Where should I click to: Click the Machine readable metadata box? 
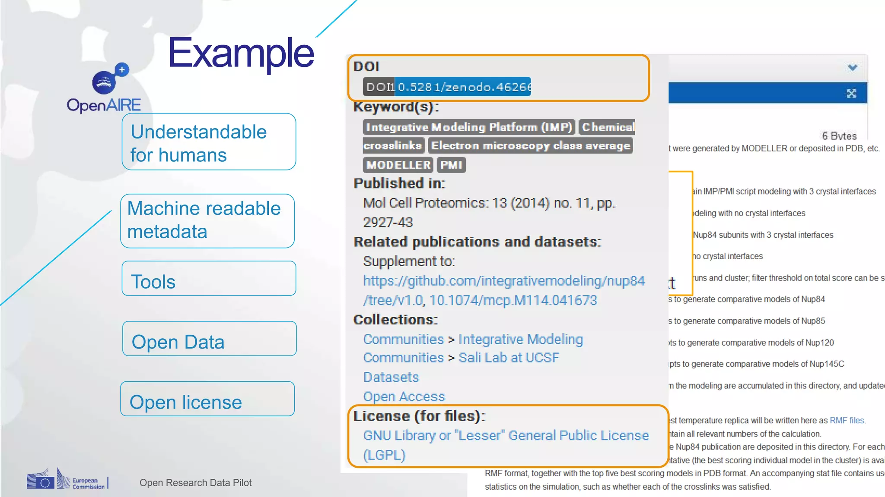pos(208,221)
